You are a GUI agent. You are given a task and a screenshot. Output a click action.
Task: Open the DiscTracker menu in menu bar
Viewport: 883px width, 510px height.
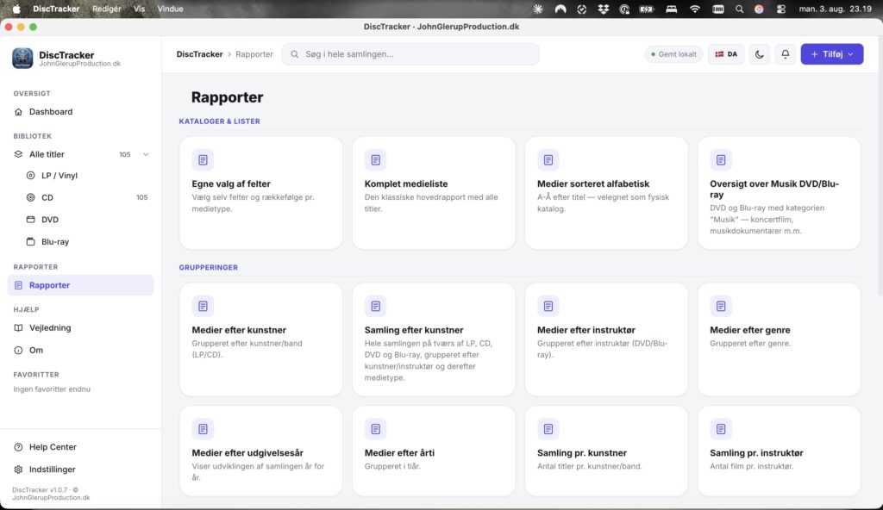[x=56, y=9]
